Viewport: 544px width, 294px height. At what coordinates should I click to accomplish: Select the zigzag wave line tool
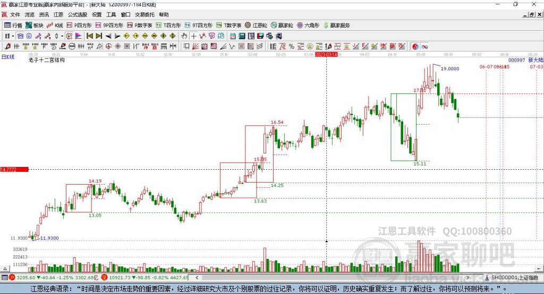click(x=232, y=46)
